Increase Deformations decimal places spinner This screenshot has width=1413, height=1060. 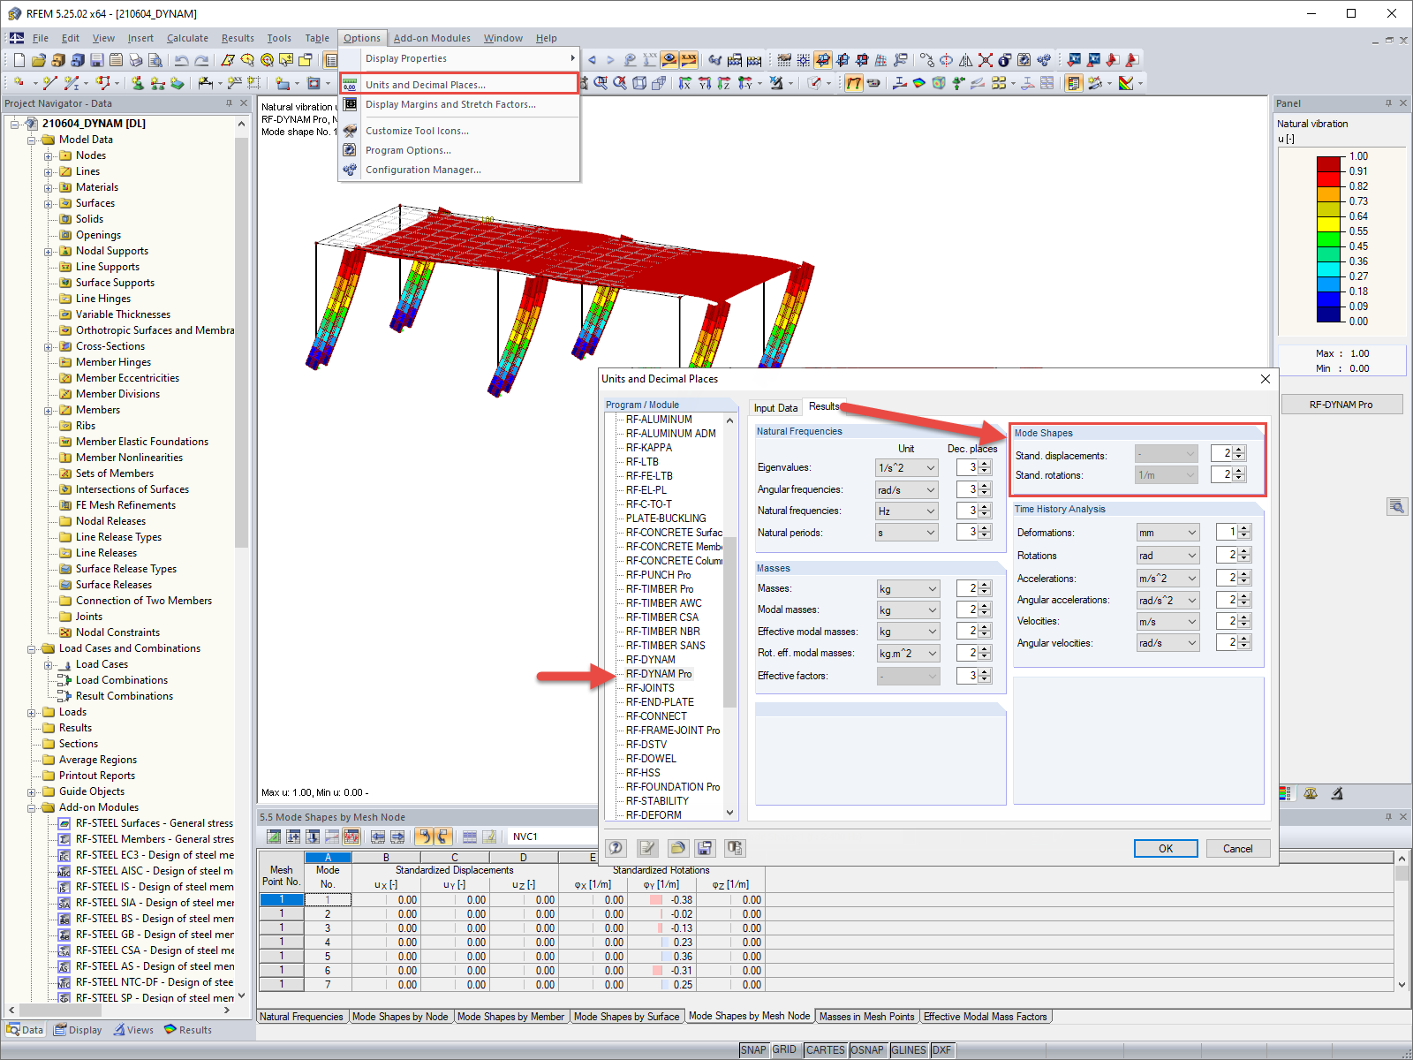click(x=1244, y=528)
